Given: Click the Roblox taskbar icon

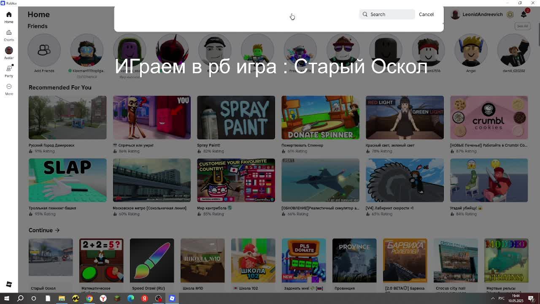Looking at the screenshot, I should [x=172, y=299].
